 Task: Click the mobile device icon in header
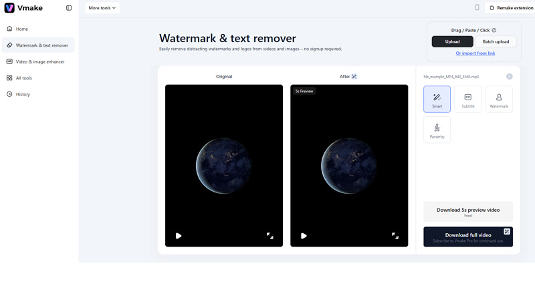coord(477,7)
